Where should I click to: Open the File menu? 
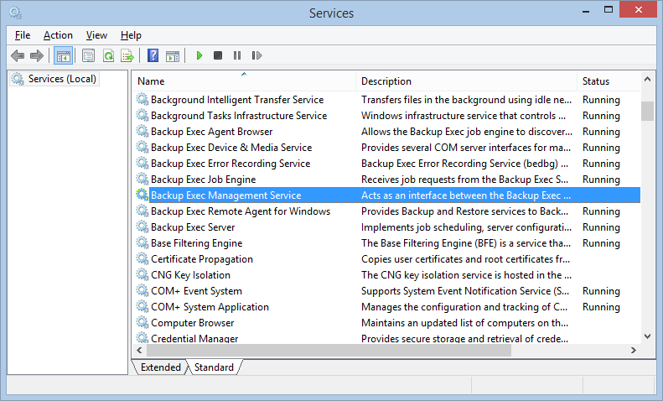point(23,35)
